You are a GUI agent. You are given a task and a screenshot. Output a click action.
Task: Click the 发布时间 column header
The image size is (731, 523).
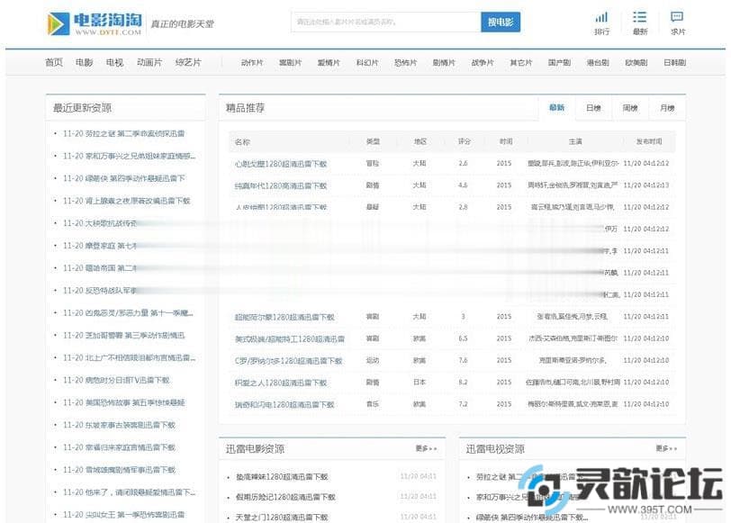649,141
